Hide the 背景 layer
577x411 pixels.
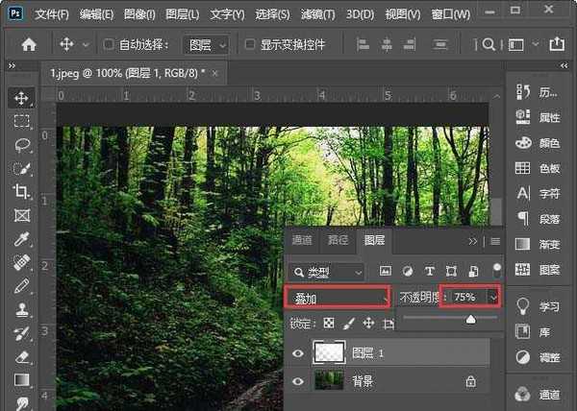[297, 381]
